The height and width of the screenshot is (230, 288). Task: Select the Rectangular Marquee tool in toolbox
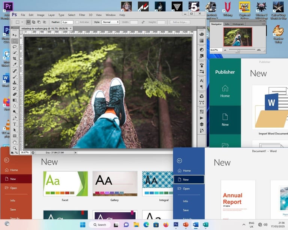[x=15, y=41]
